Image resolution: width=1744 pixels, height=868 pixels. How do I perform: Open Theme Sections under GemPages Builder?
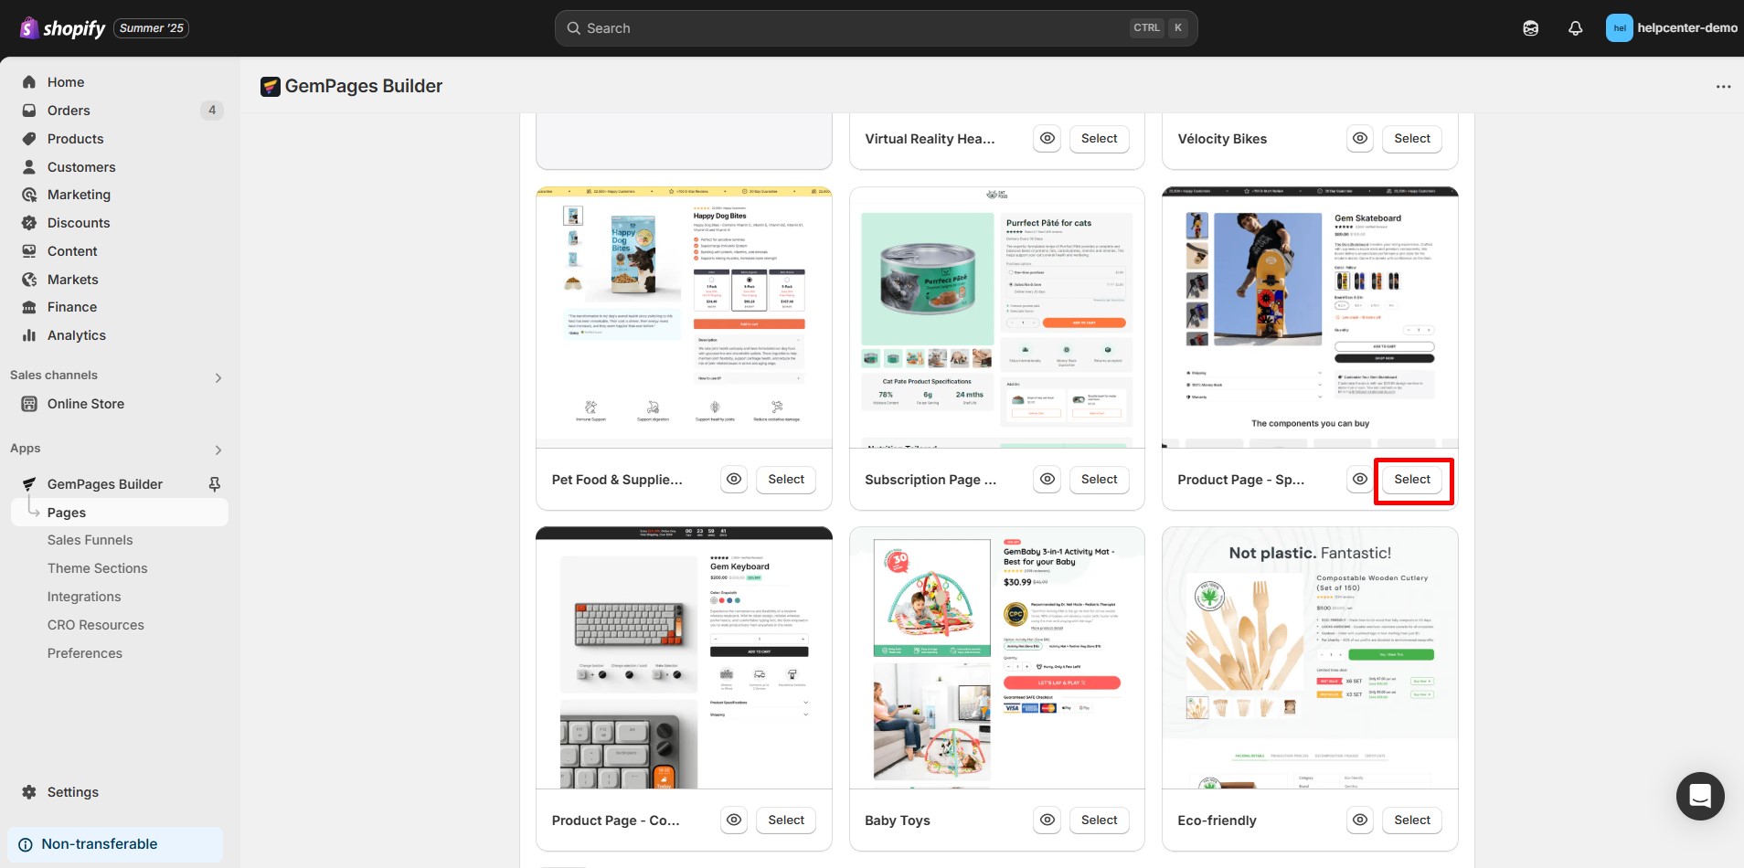(98, 567)
